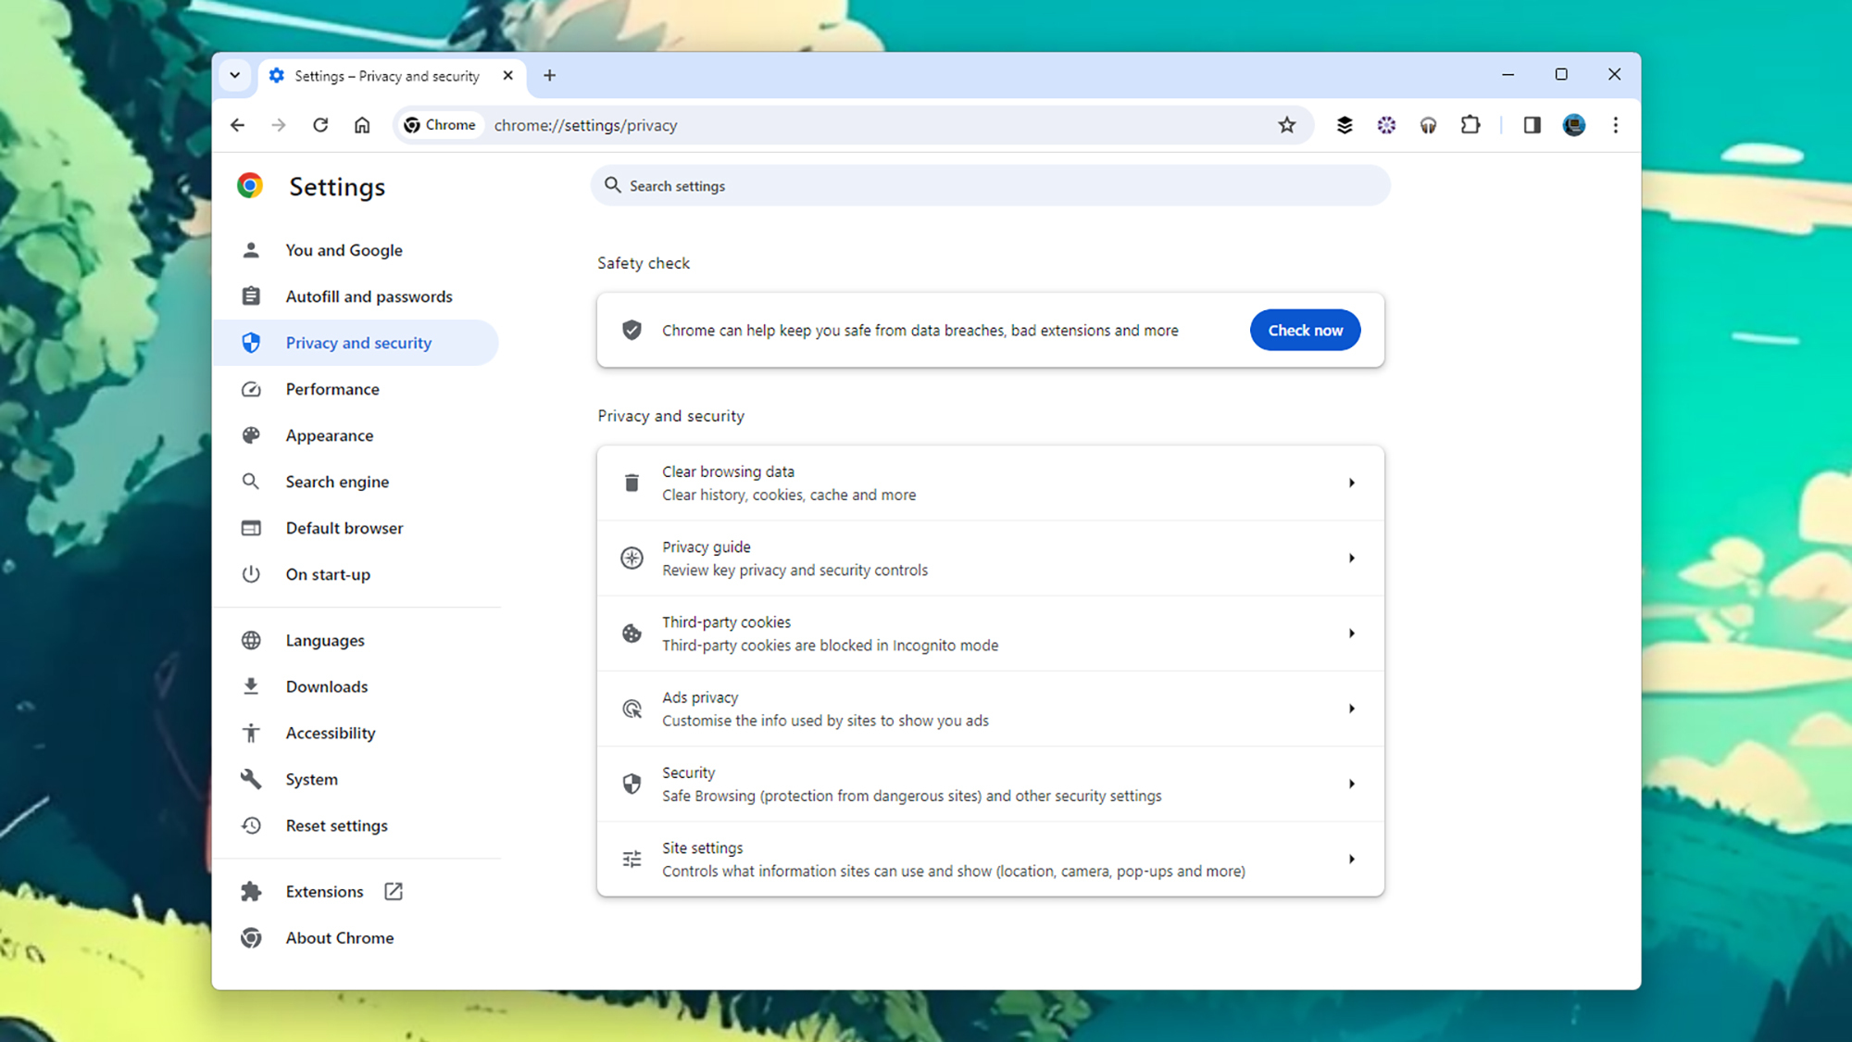Open the tab search dropdown arrow
Screen dimensions: 1852x1042
[235, 76]
